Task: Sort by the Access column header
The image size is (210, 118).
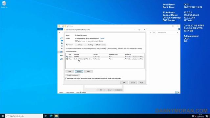Action: pyautogui.click(x=95, y=54)
